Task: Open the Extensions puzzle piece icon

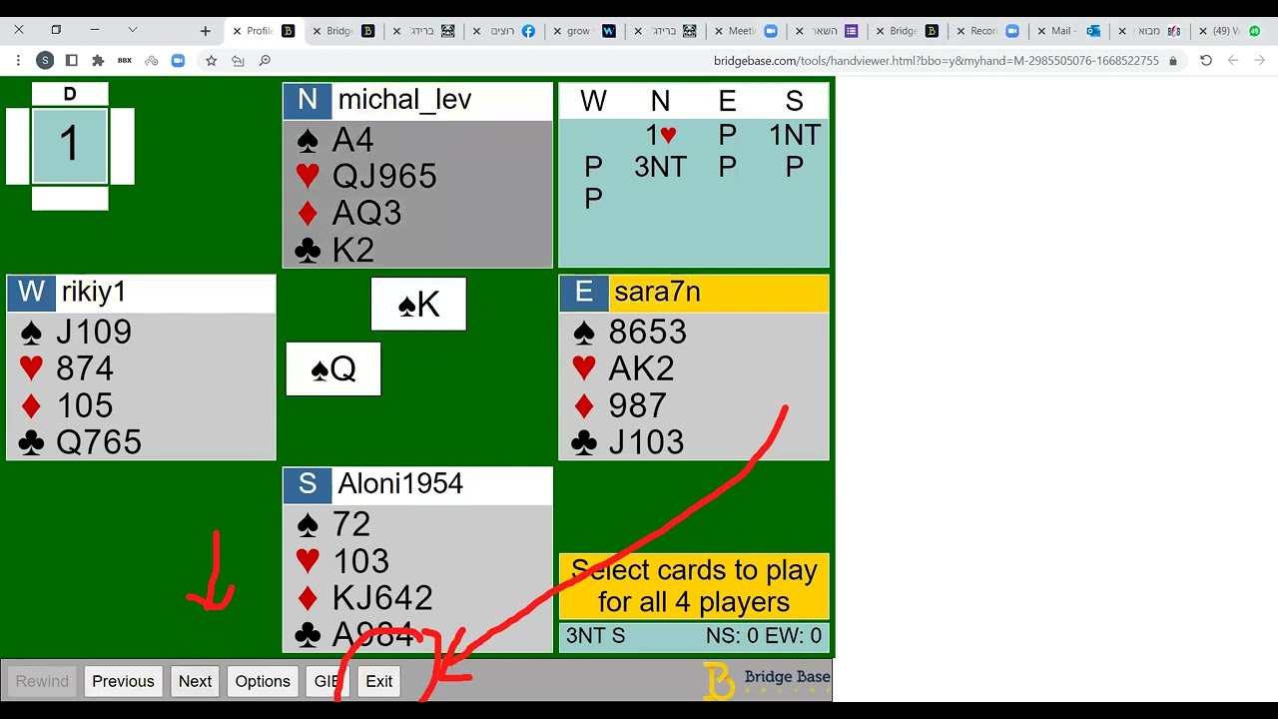Action: pos(98,61)
